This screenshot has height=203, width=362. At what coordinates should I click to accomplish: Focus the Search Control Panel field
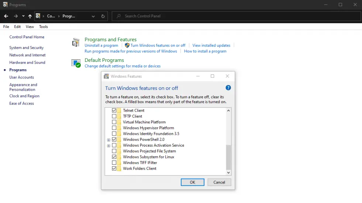click(x=236, y=16)
